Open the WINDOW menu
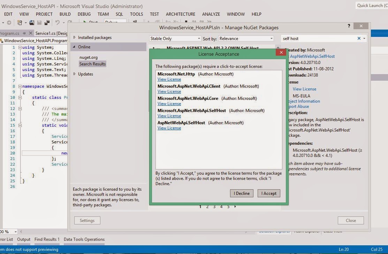 pos(236,14)
